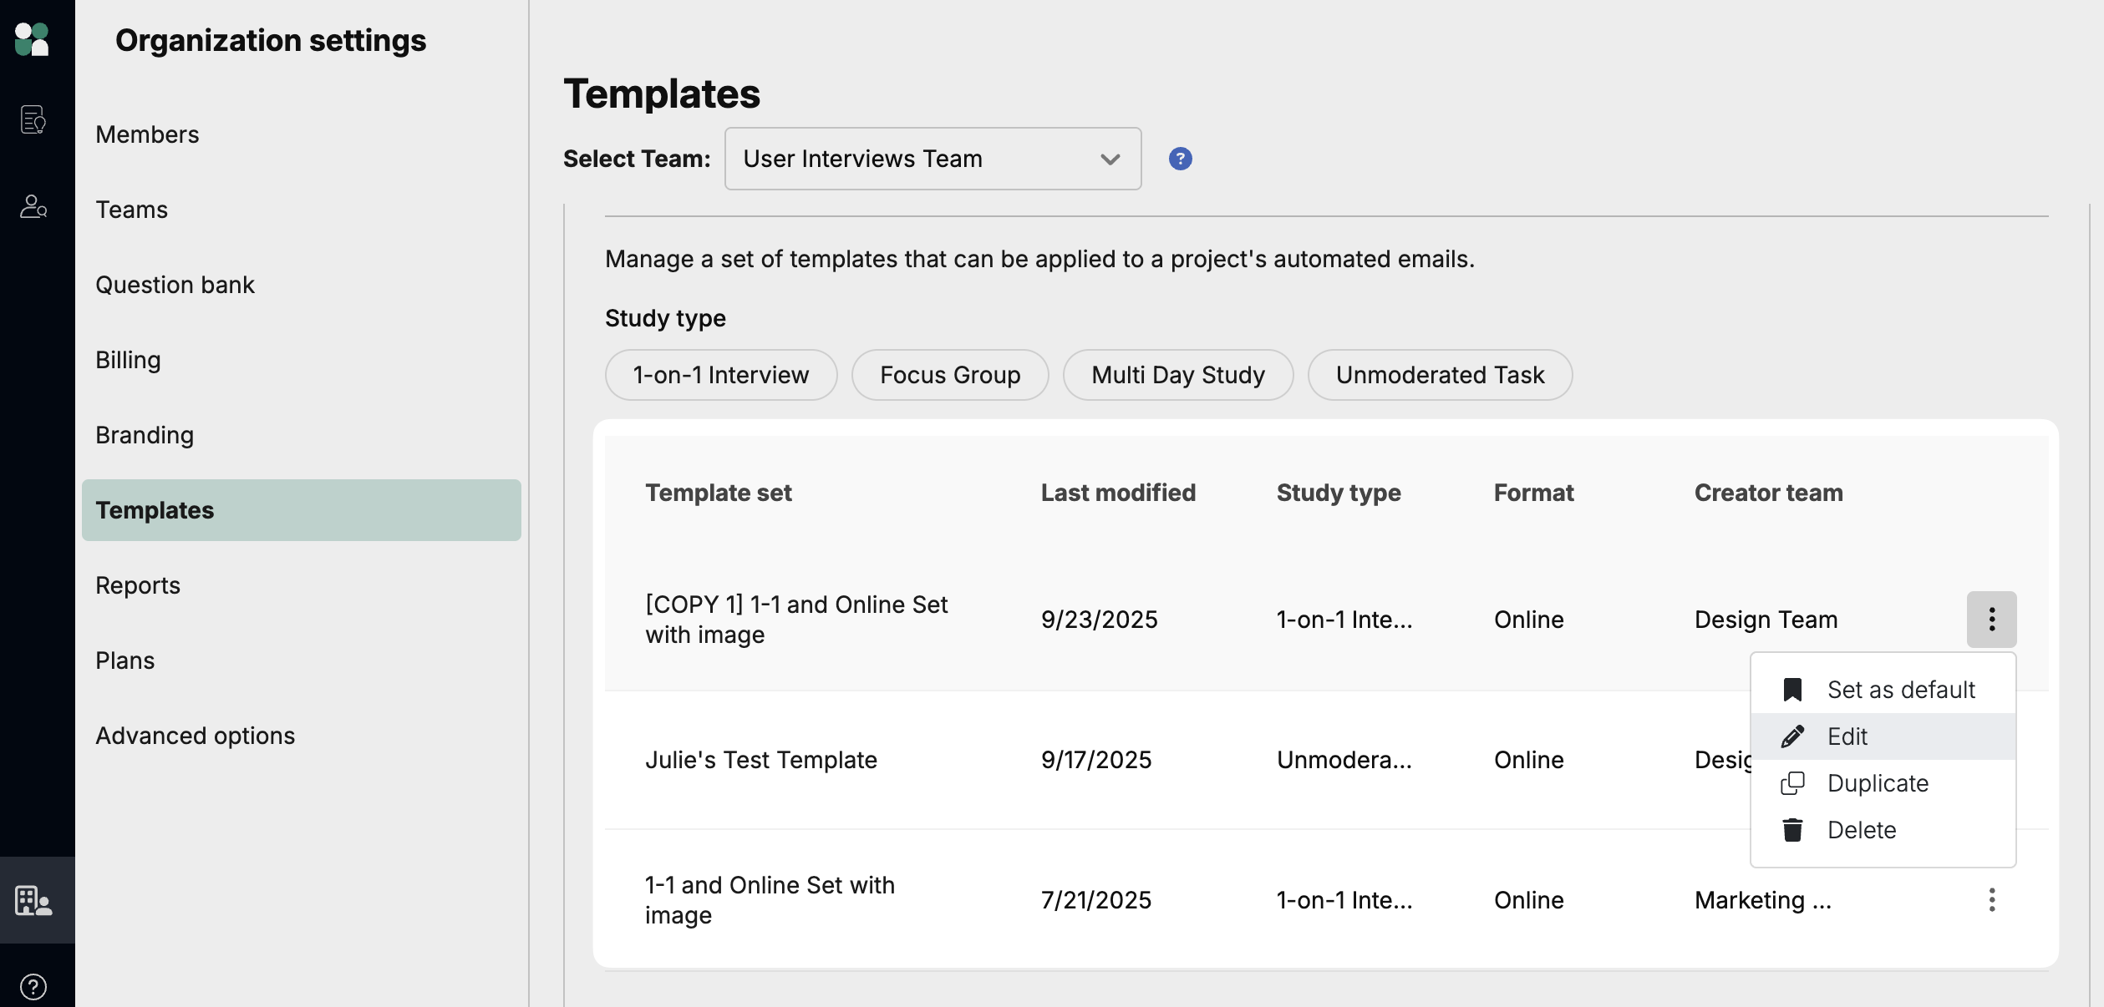
Task: Click the kebab menu for Design Team row
Action: (1991, 620)
